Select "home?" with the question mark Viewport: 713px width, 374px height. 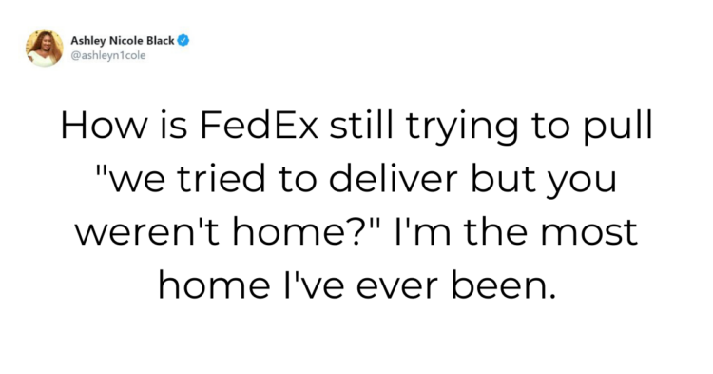[305, 231]
